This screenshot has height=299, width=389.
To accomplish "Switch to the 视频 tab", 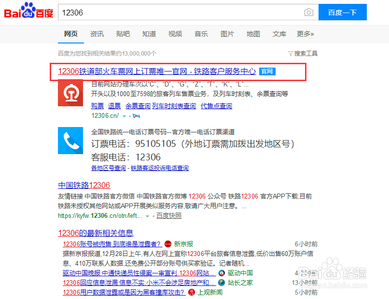I will point(175,34).
